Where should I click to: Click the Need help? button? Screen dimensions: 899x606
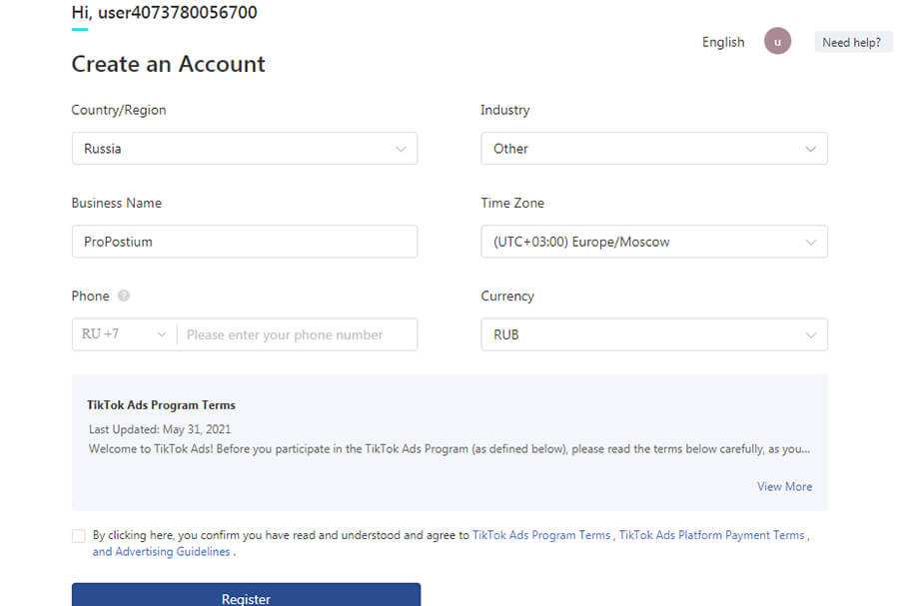[851, 42]
